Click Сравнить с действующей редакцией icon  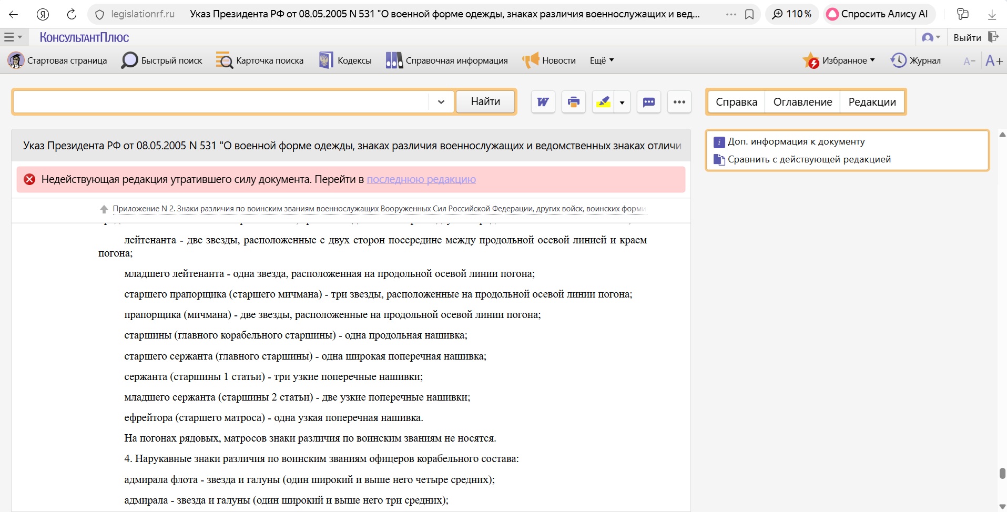coord(718,159)
